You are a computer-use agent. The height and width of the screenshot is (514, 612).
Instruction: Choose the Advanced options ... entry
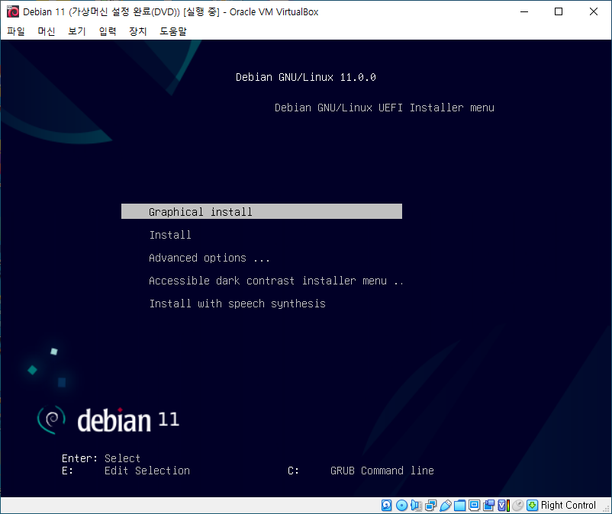click(x=209, y=258)
